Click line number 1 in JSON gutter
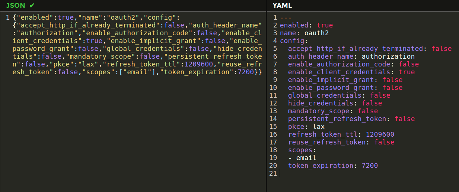 [x=9, y=17]
